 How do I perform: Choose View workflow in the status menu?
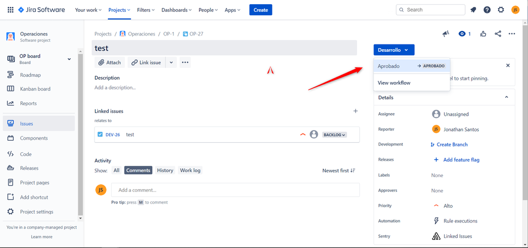(x=412, y=83)
